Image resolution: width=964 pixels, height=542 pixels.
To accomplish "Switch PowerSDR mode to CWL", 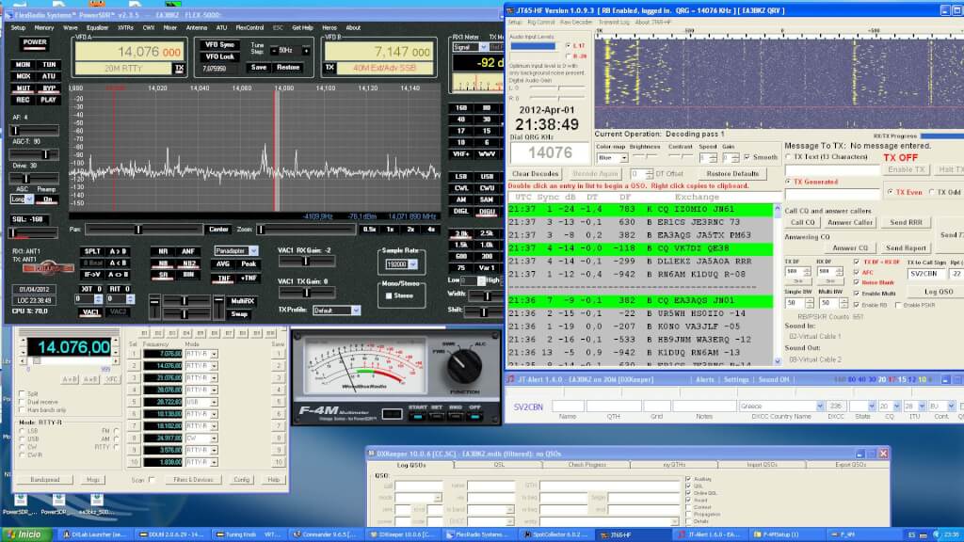I will [x=461, y=188].
